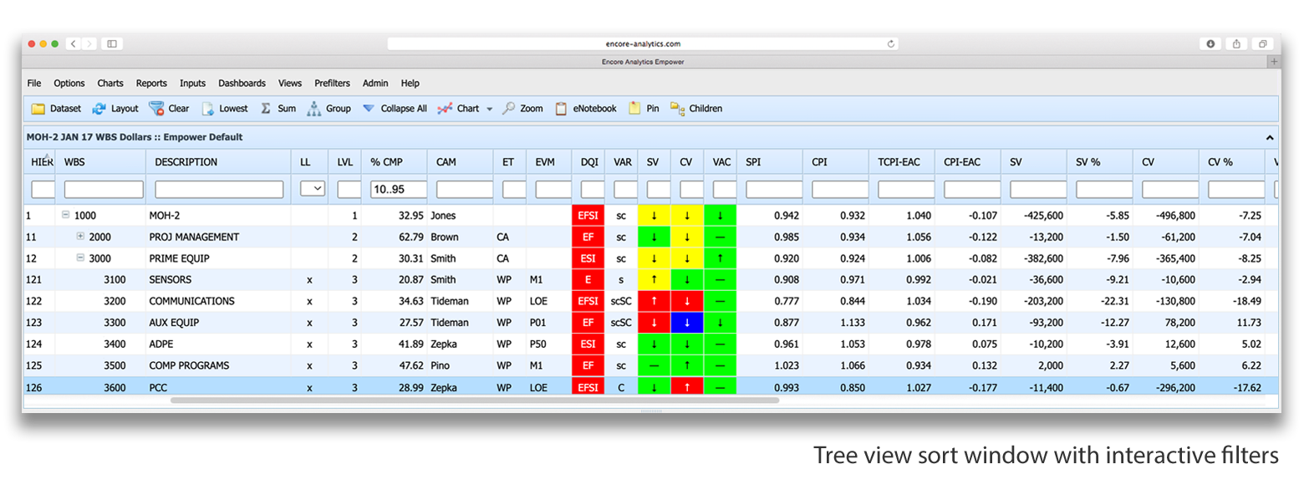Open the Reports menu

(x=151, y=84)
